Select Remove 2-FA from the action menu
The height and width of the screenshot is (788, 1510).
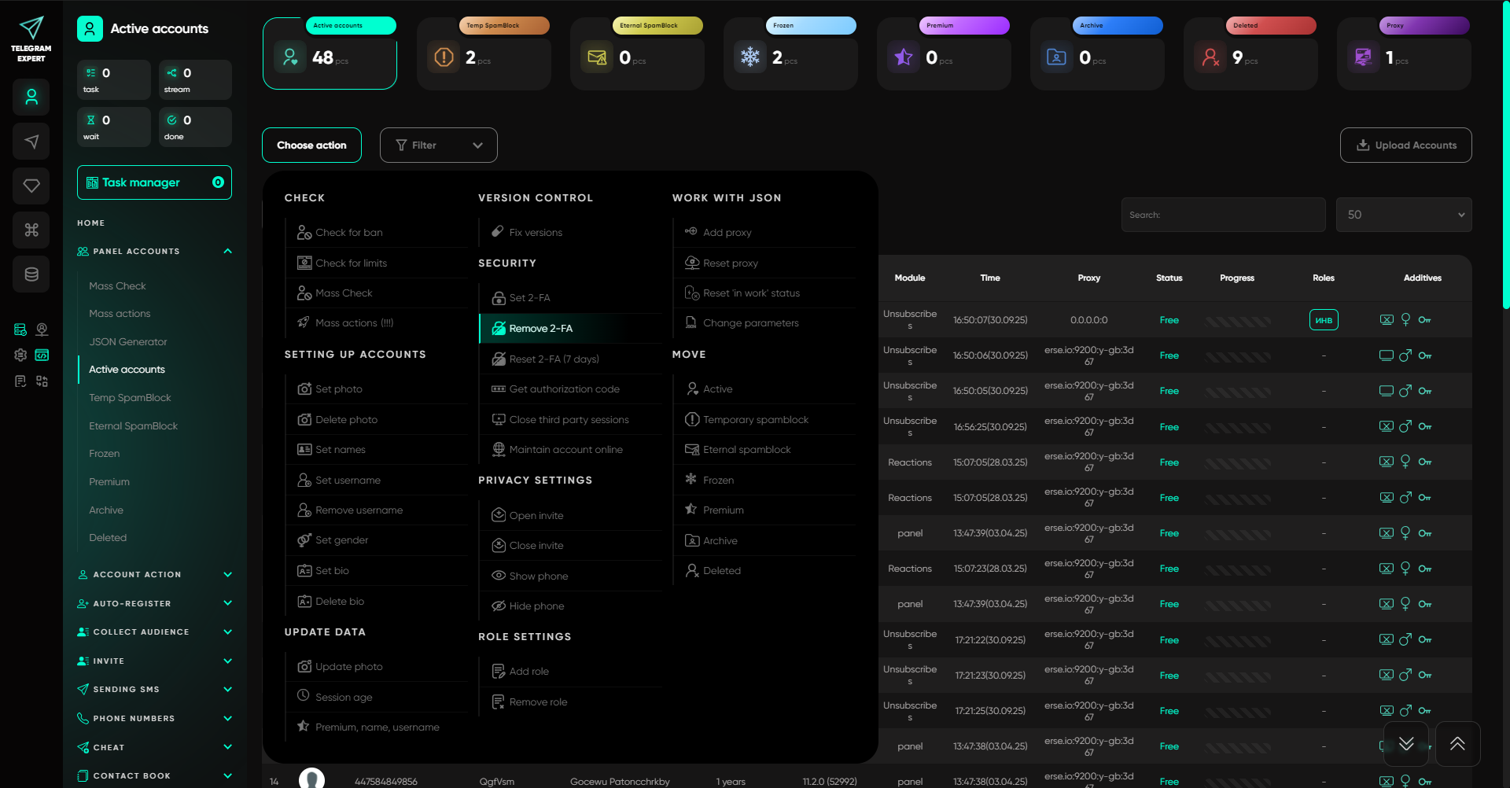(541, 329)
